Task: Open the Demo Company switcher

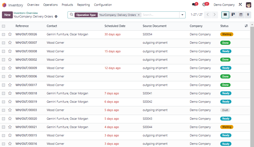Action: click(224, 5)
